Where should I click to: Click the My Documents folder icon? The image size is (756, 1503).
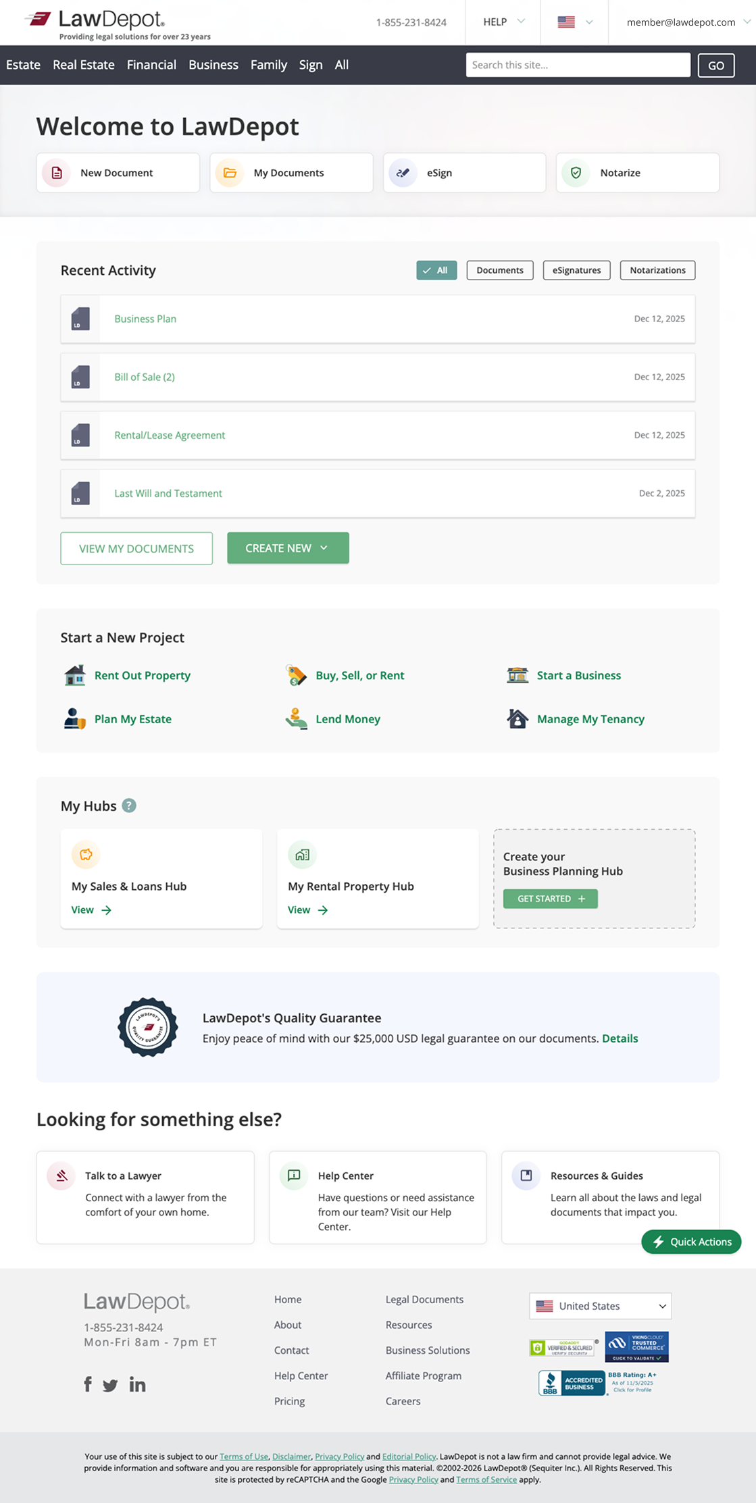pyautogui.click(x=230, y=173)
